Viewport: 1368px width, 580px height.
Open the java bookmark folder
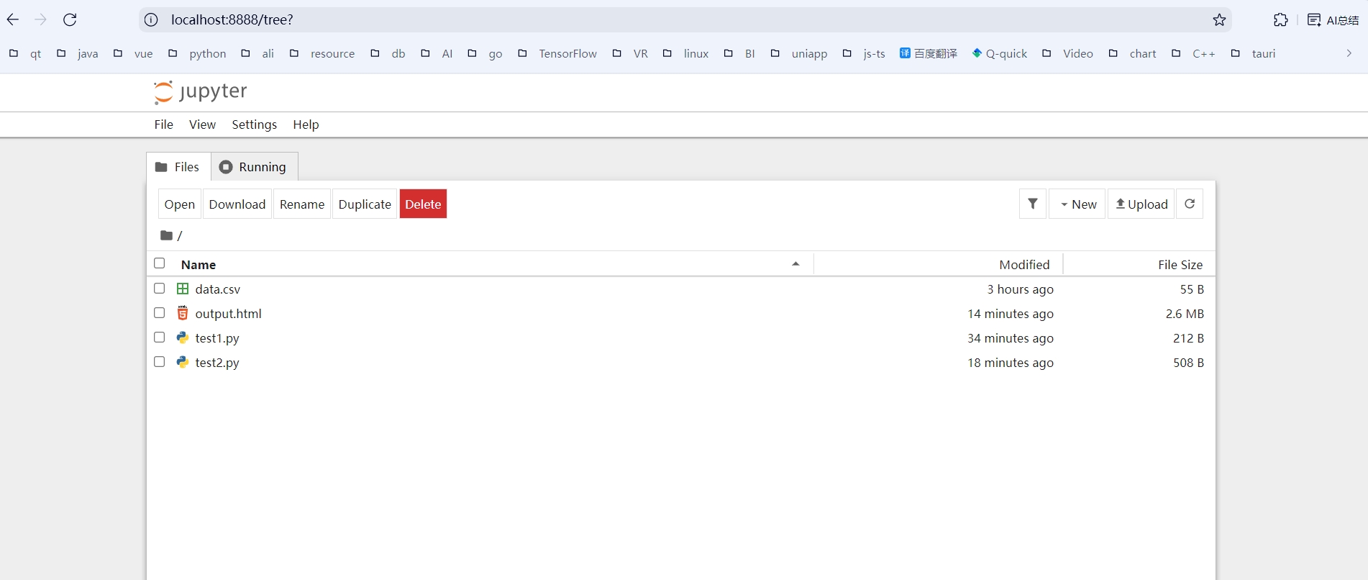pos(78,53)
